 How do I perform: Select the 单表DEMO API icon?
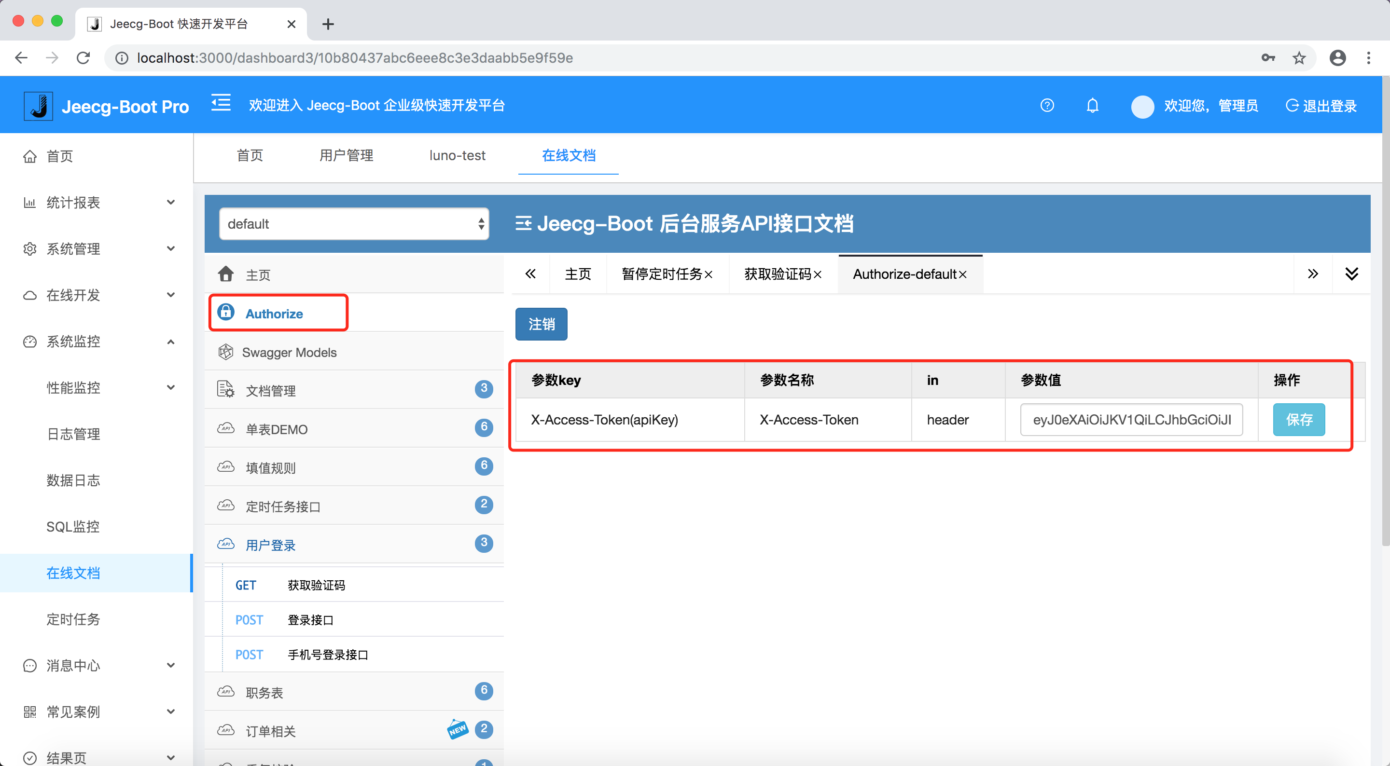(226, 428)
